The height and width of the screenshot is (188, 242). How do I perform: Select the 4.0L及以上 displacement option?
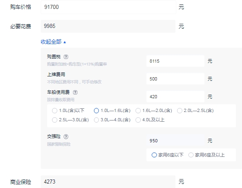[138, 120]
